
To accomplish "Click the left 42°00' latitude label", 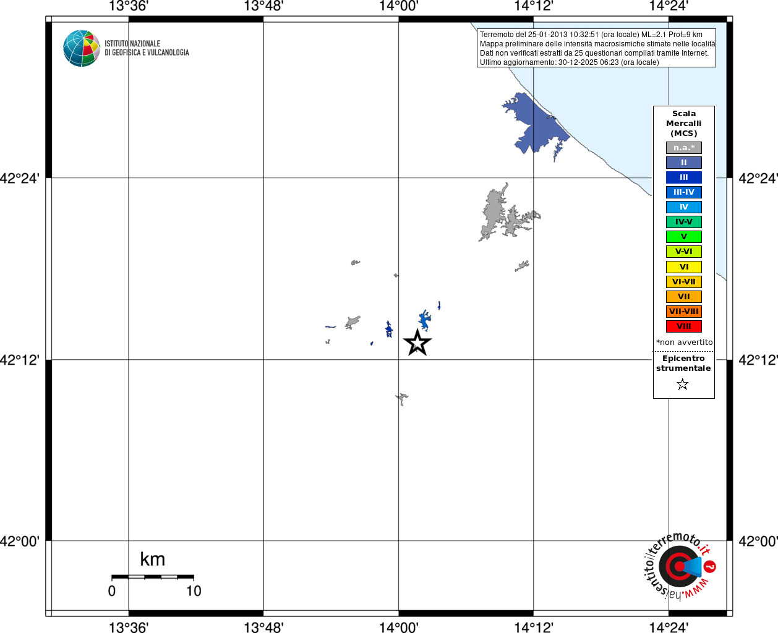I will 20,542.
